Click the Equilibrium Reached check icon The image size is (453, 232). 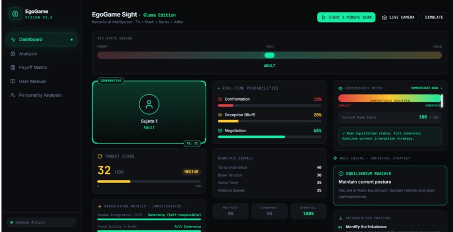click(x=341, y=174)
